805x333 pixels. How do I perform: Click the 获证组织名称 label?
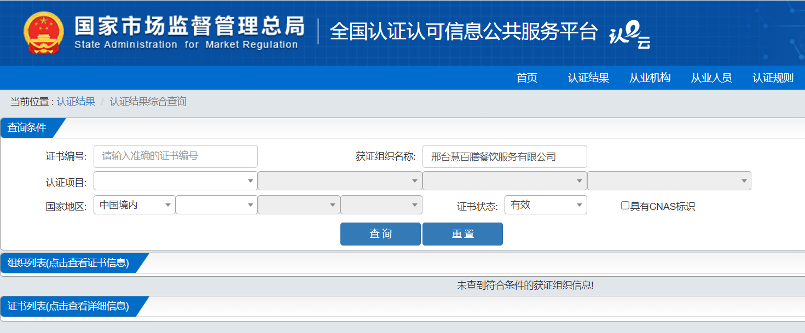386,157
